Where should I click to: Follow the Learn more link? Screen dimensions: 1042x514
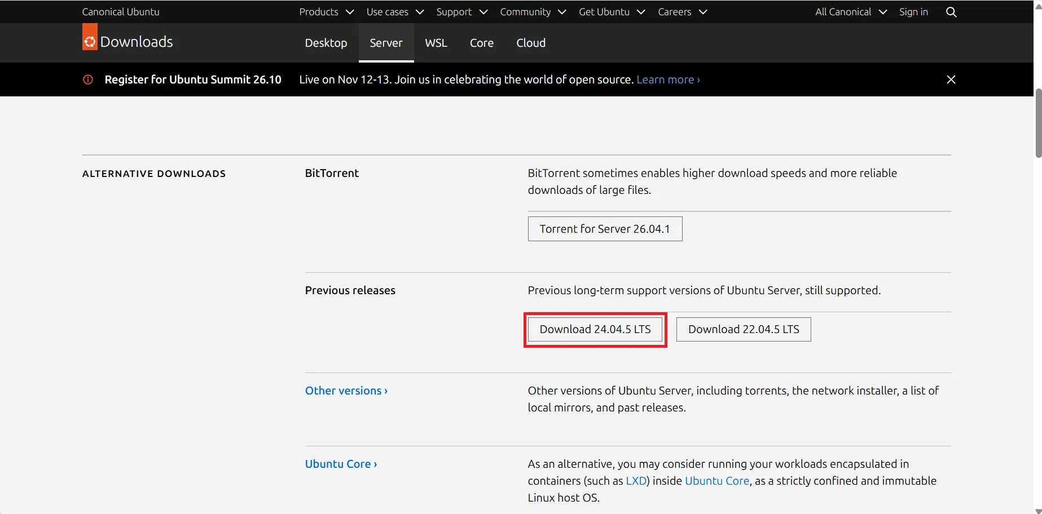[669, 79]
